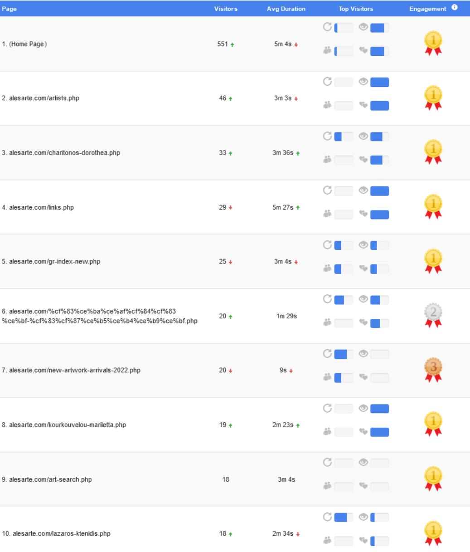Click the gold medal for Home Page row
The height and width of the screenshot is (552, 470).
(x=433, y=44)
